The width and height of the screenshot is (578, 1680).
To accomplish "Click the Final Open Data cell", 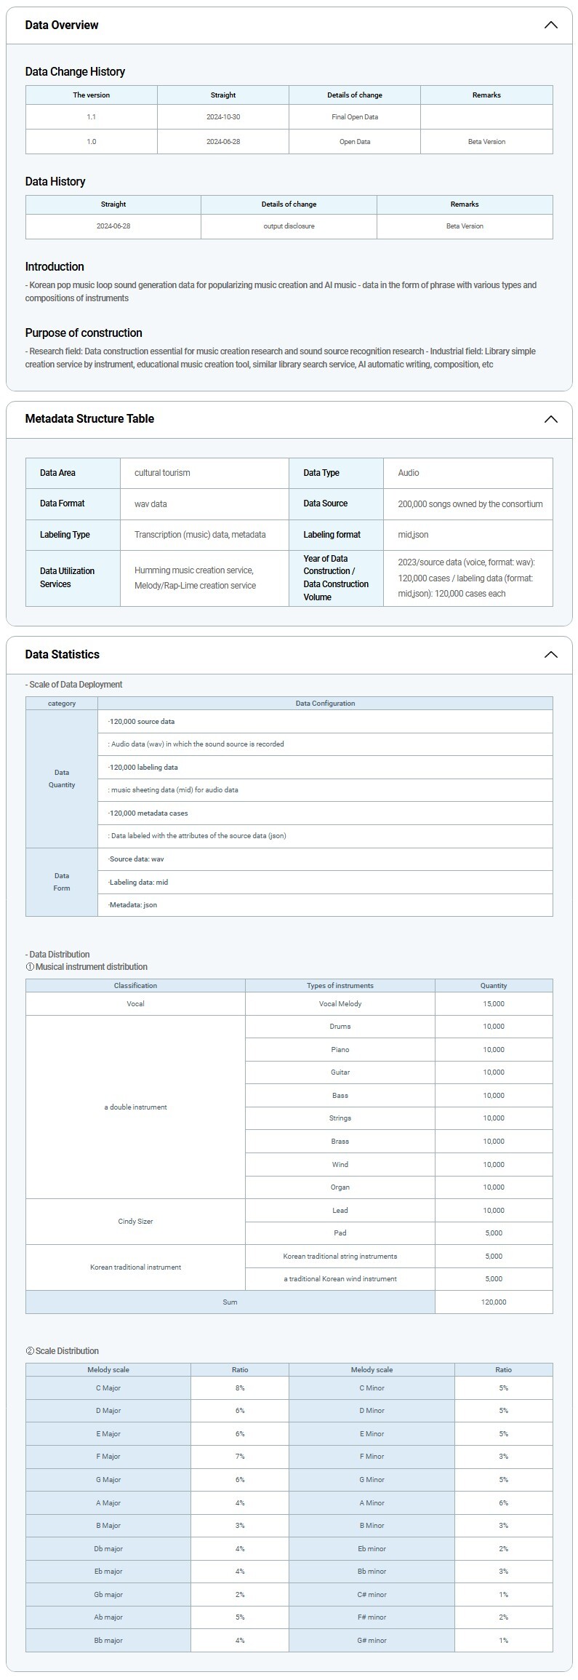I will tap(354, 117).
